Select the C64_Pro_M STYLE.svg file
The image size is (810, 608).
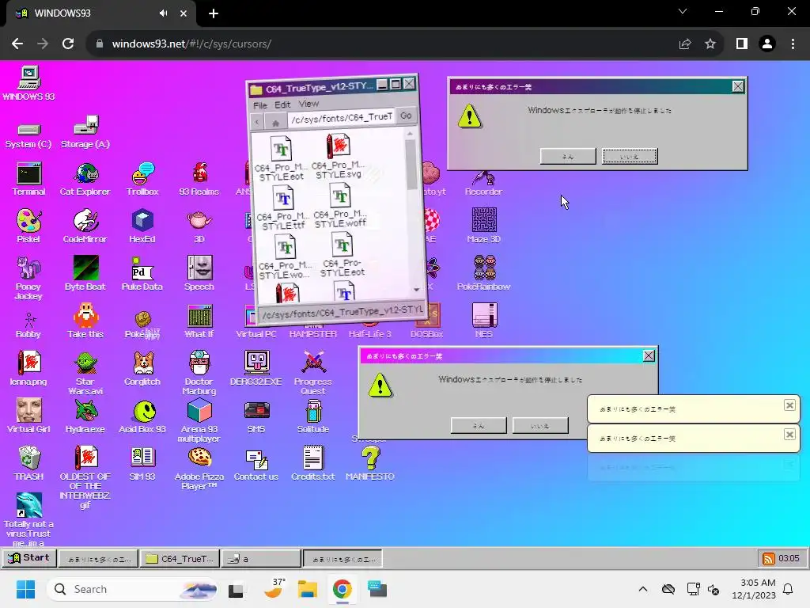click(339, 157)
